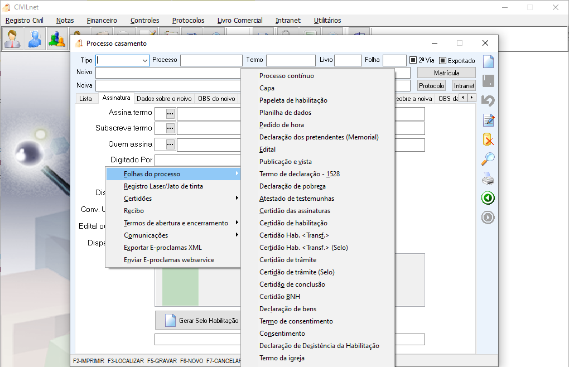Click the magnifying glass search icon
This screenshot has height=367, width=569.
[x=489, y=159]
